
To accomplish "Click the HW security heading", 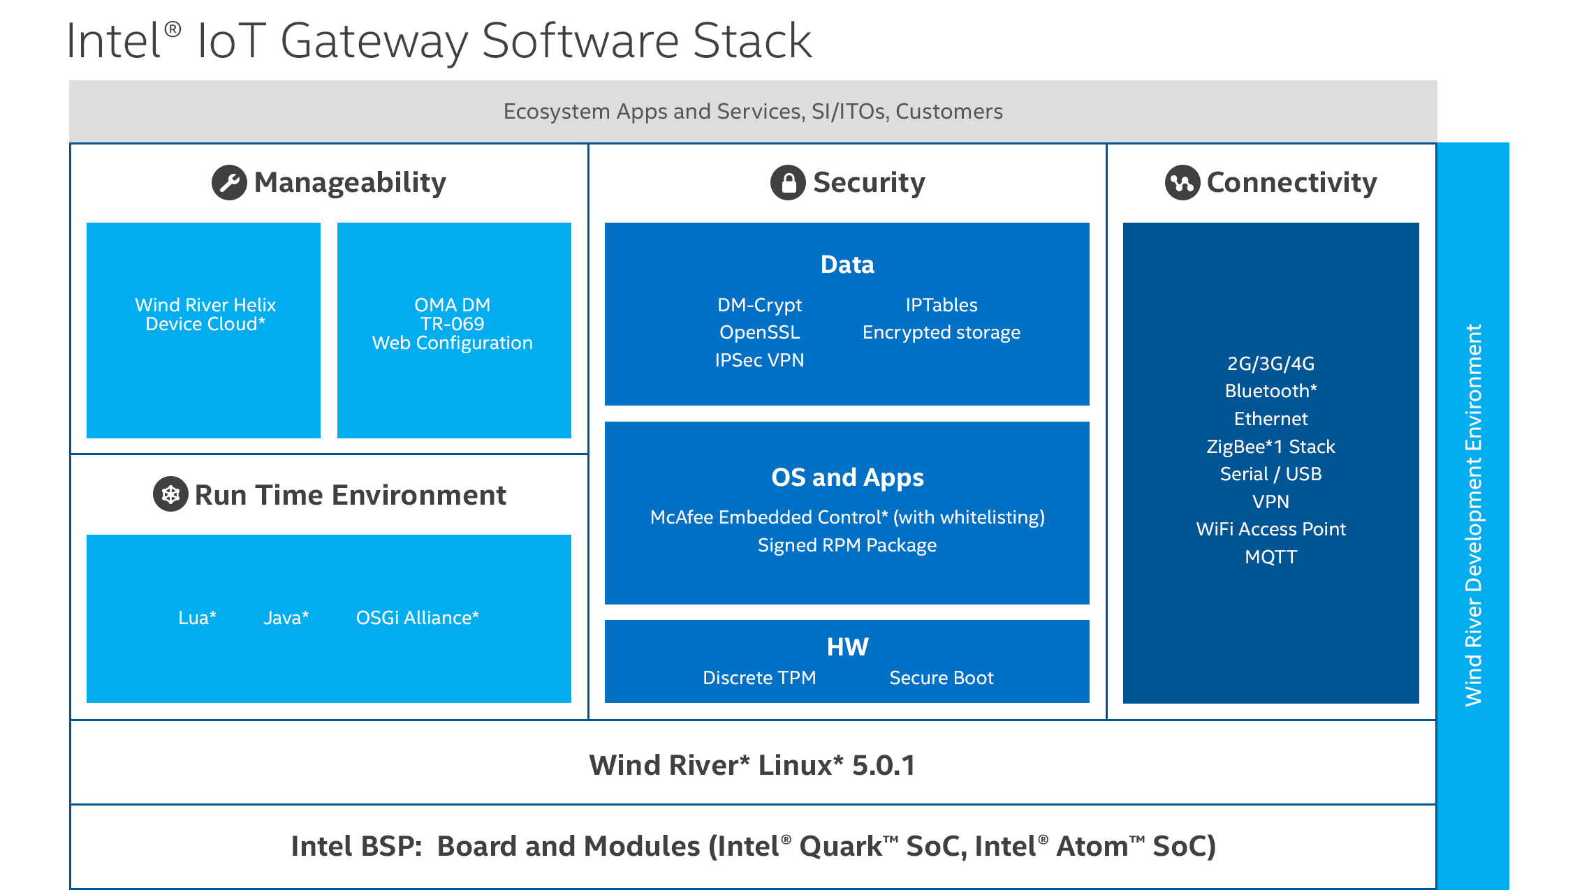I will coord(847,647).
